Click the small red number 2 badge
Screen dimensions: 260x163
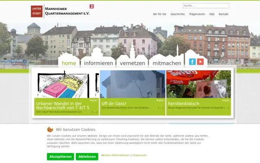tap(92, 7)
